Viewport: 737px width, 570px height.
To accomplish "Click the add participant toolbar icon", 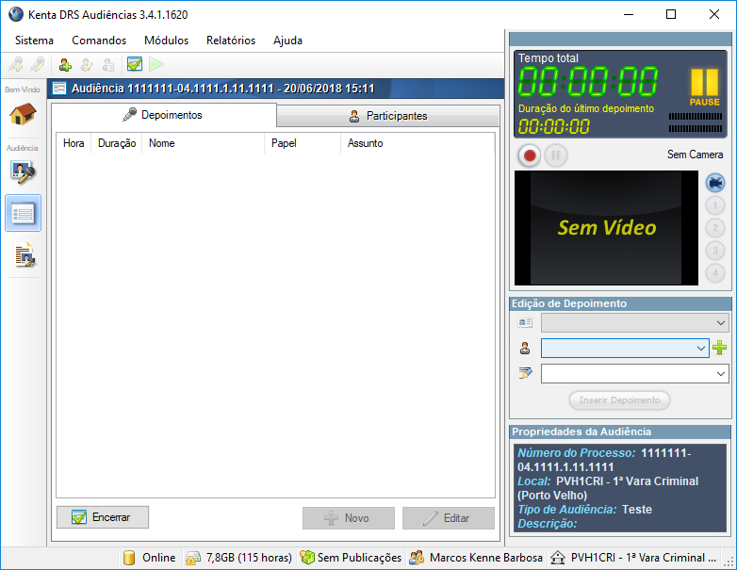I will pos(65,65).
